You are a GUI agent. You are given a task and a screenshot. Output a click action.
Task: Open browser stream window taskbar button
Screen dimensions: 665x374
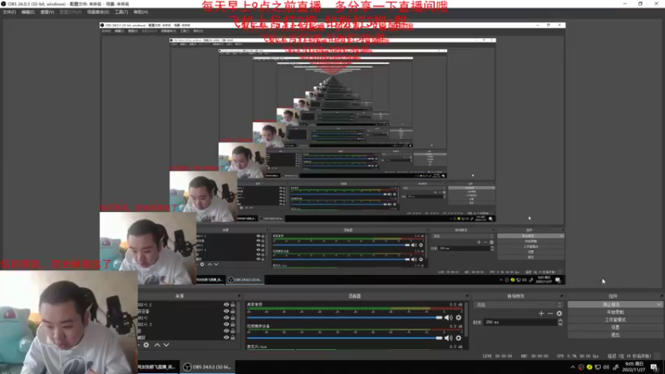click(156, 367)
